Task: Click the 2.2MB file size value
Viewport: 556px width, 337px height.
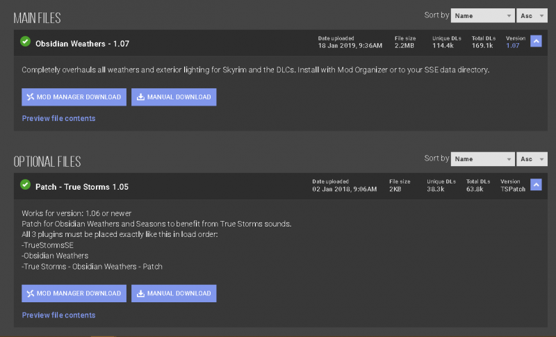Action: (x=404, y=46)
